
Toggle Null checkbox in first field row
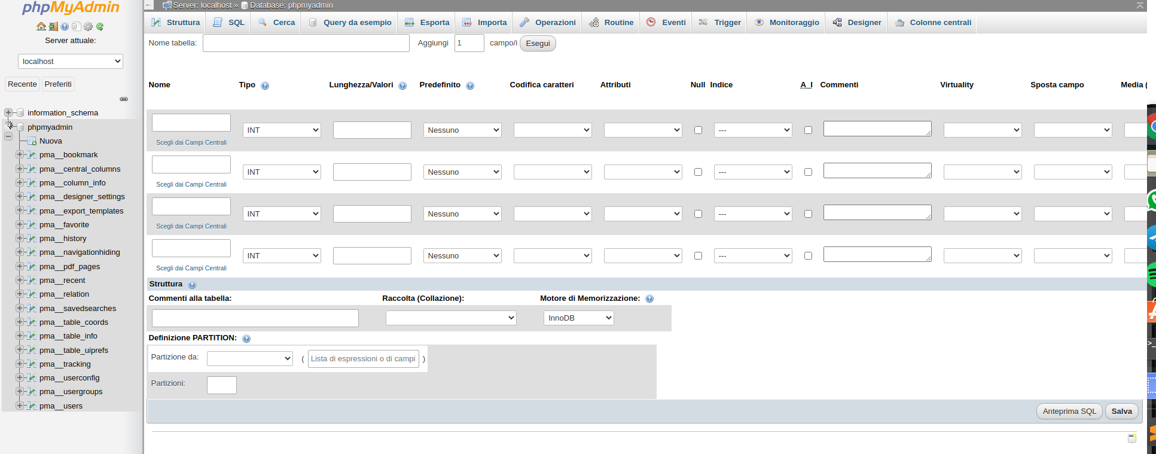point(698,130)
